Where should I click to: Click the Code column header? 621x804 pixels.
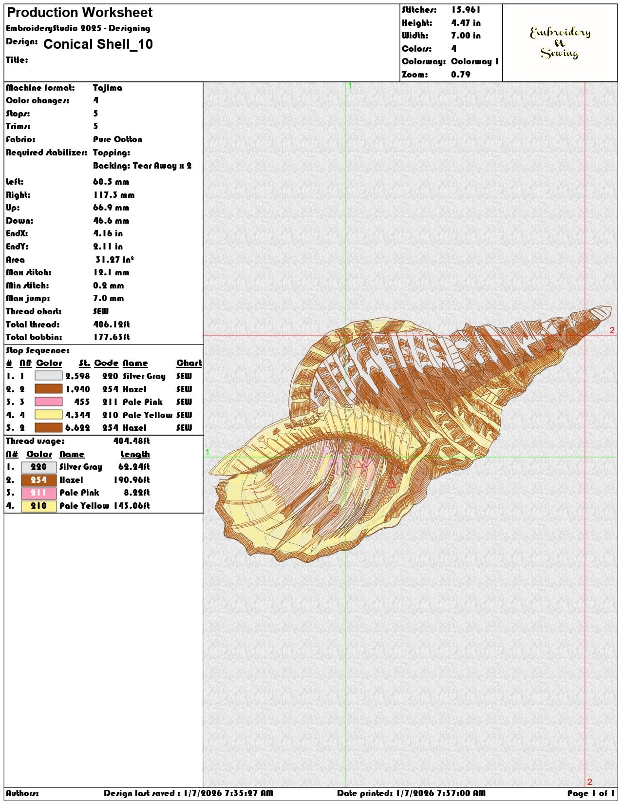click(106, 363)
